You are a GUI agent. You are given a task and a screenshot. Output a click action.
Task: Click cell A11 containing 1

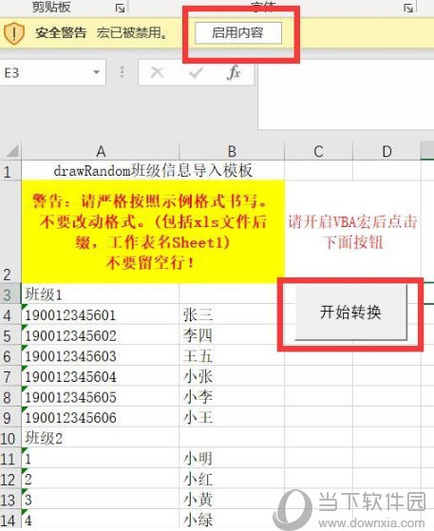(x=101, y=459)
